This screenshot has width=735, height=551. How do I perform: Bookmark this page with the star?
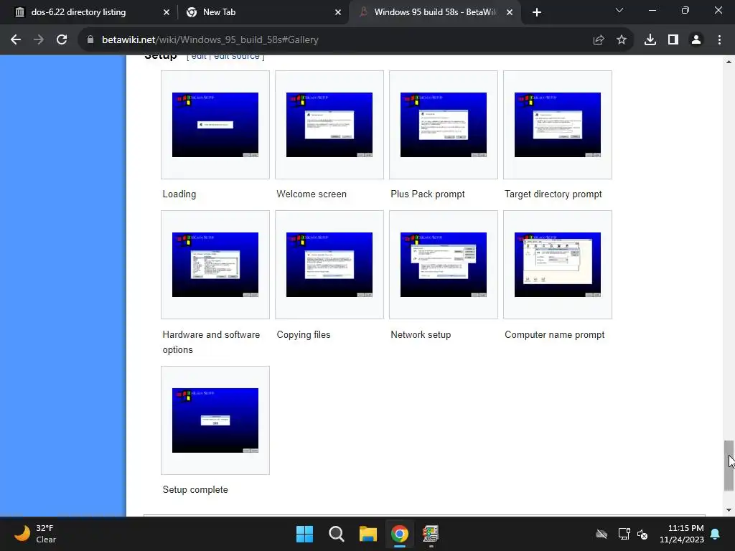[622, 40]
